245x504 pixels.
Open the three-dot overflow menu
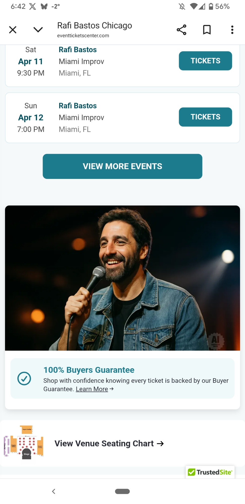click(x=232, y=30)
